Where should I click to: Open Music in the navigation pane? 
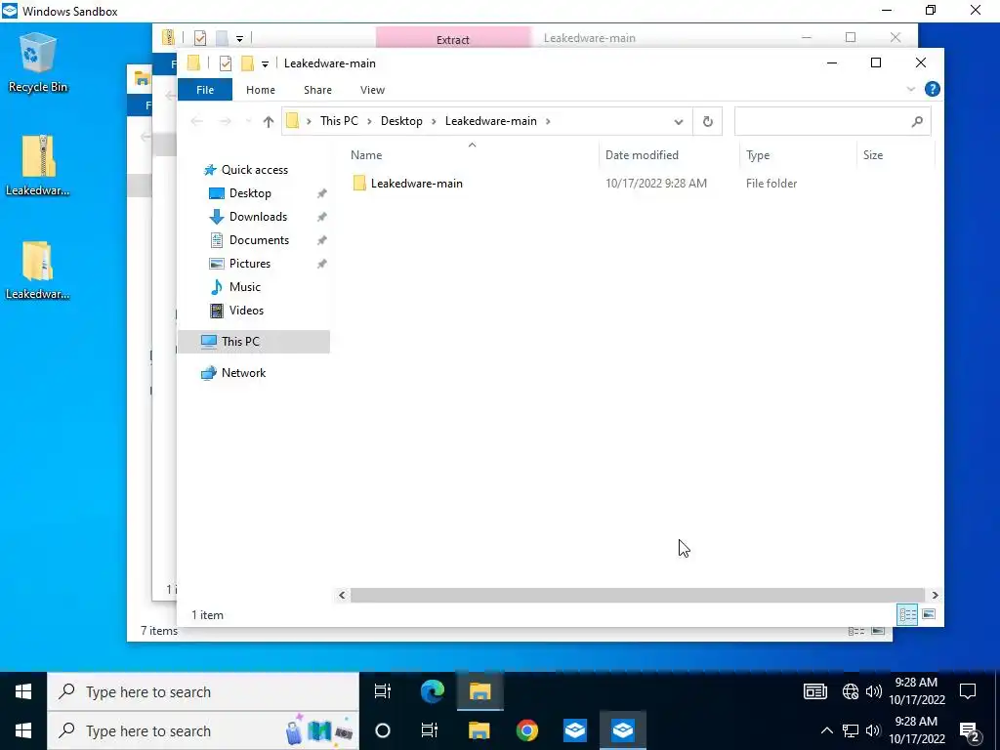pyautogui.click(x=244, y=287)
